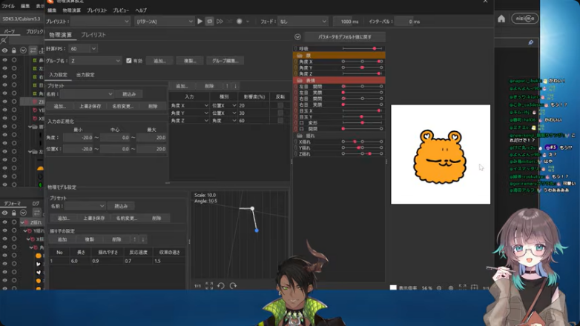Click the fast-forward step icon
This screenshot has width=580, height=326.
point(220,21)
